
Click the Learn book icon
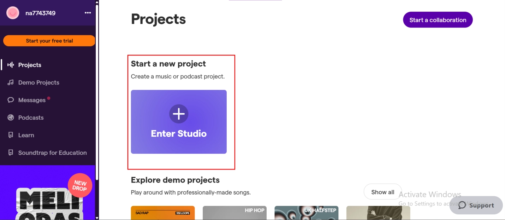coord(11,135)
